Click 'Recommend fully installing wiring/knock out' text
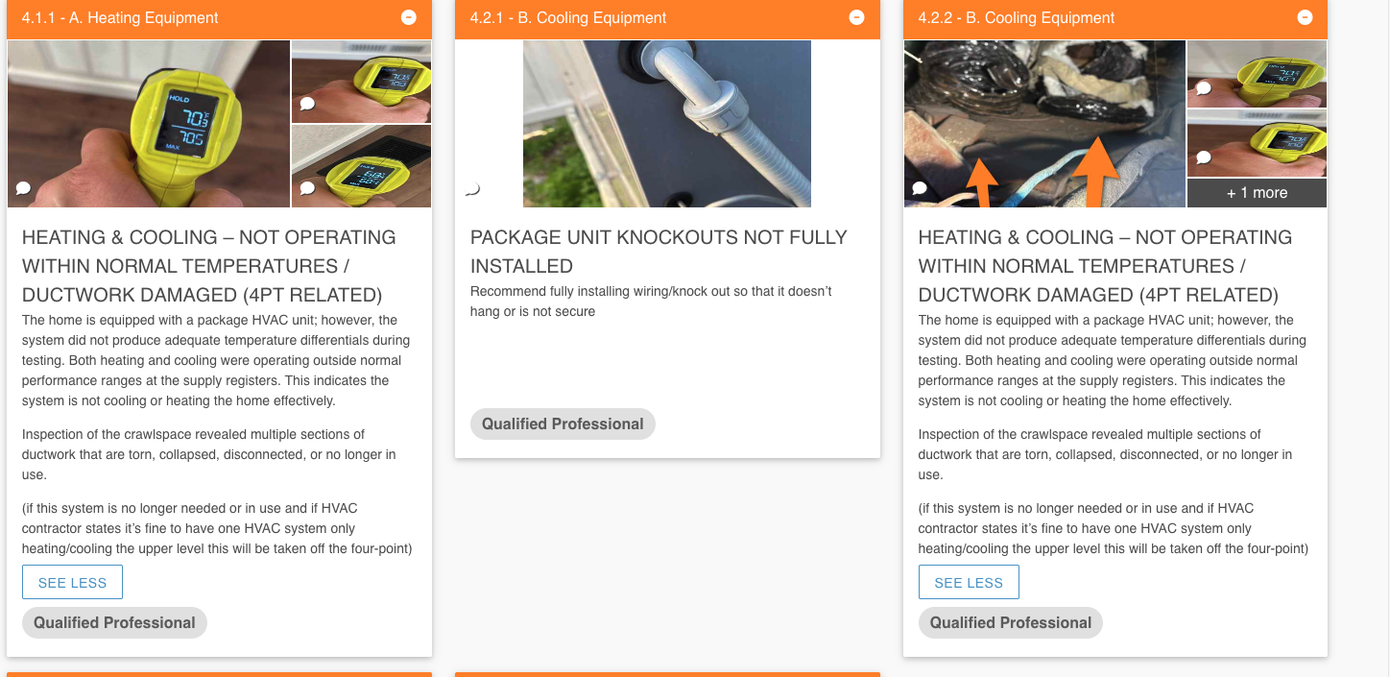Viewport: 1390px width, 677px height. (651, 302)
